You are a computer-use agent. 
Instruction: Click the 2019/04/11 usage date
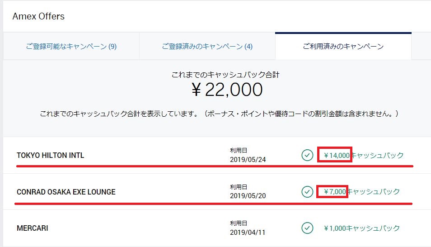click(x=248, y=232)
